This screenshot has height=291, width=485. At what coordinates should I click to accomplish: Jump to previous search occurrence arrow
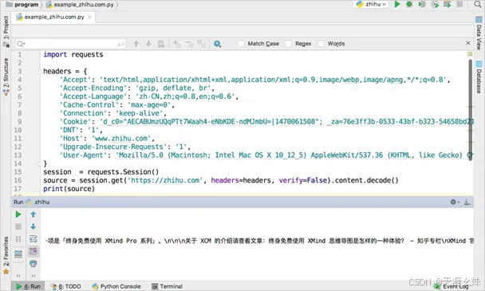136,44
